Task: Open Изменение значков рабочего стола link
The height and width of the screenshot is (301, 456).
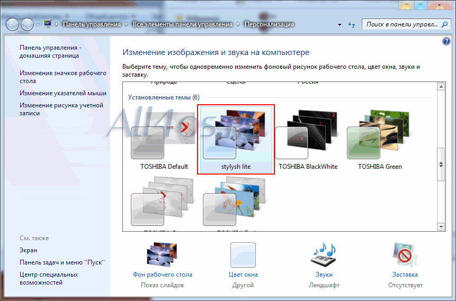Action: tap(63, 77)
